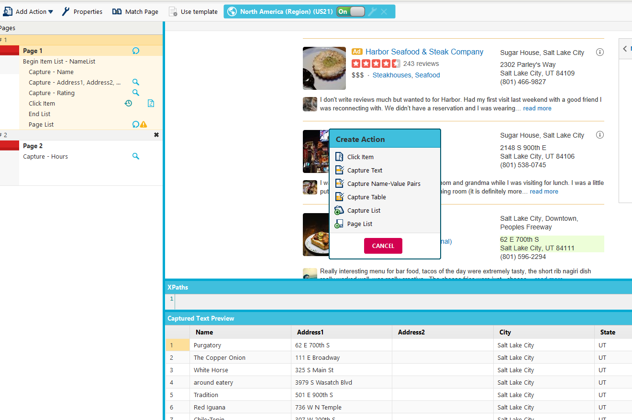The height and width of the screenshot is (420, 632).
Task: Select the Purgatory cell in the preview table
Action: click(x=240, y=345)
